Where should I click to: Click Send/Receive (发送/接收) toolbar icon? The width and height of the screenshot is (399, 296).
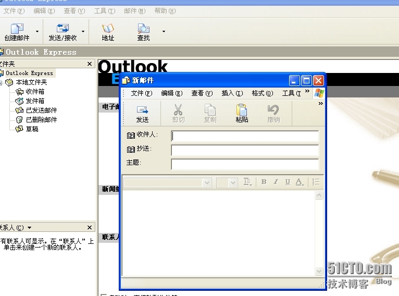[x=63, y=32]
